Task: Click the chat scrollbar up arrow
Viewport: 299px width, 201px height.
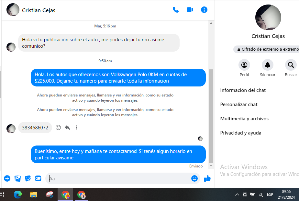Action: click(x=211, y=23)
